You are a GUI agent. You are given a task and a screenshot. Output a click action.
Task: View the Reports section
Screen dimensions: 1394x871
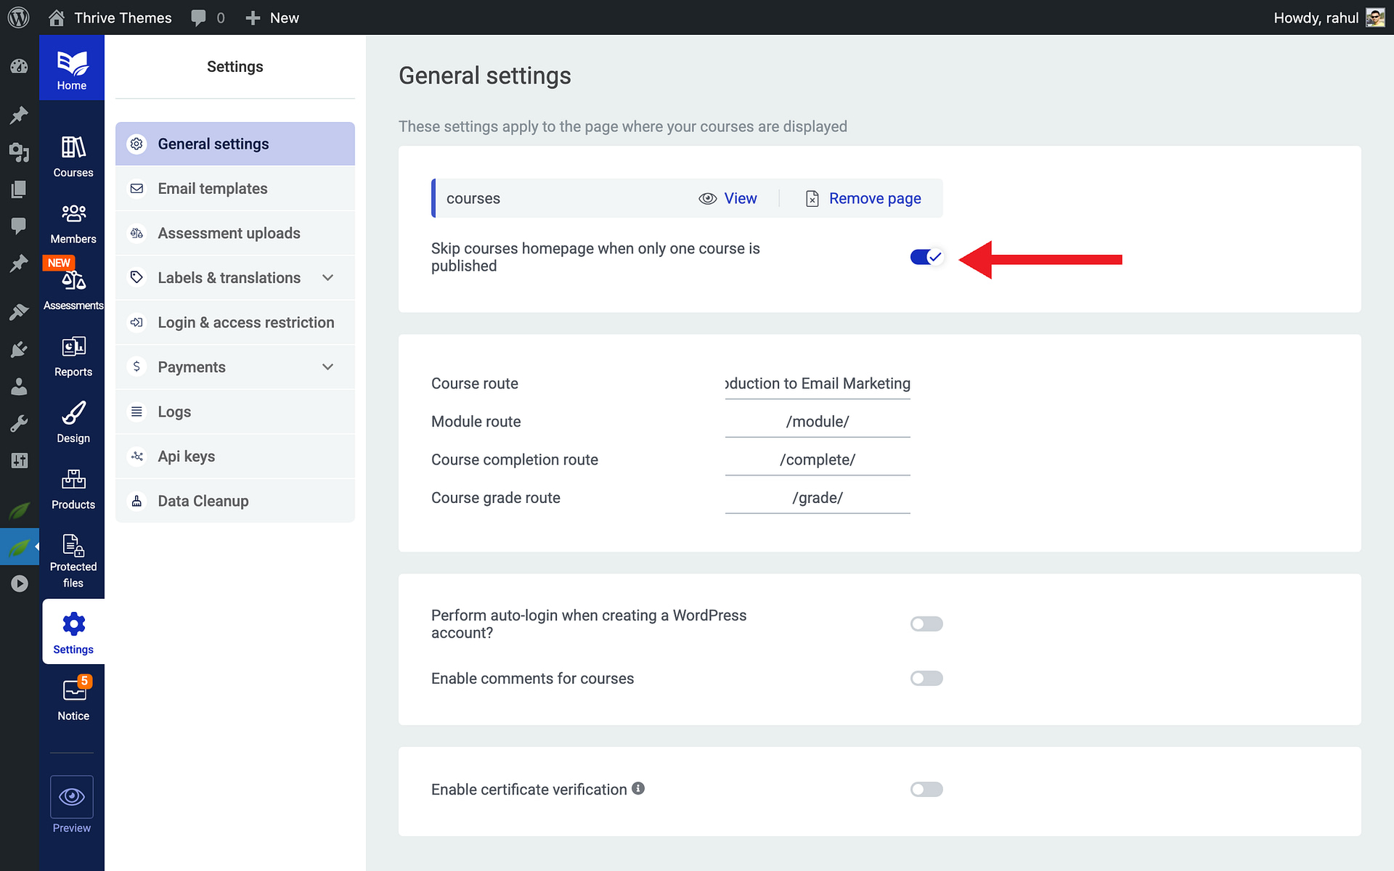tap(73, 353)
